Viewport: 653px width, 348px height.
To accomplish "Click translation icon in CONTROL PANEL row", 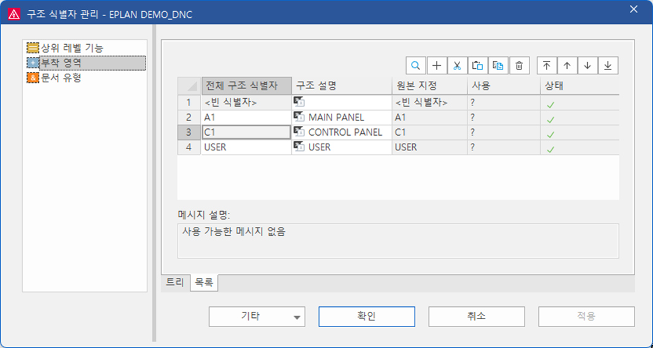I will pyautogui.click(x=299, y=132).
